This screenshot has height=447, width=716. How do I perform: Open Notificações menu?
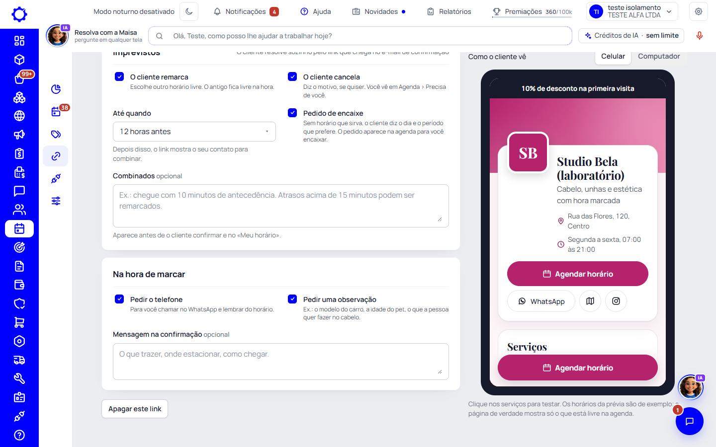tap(246, 11)
